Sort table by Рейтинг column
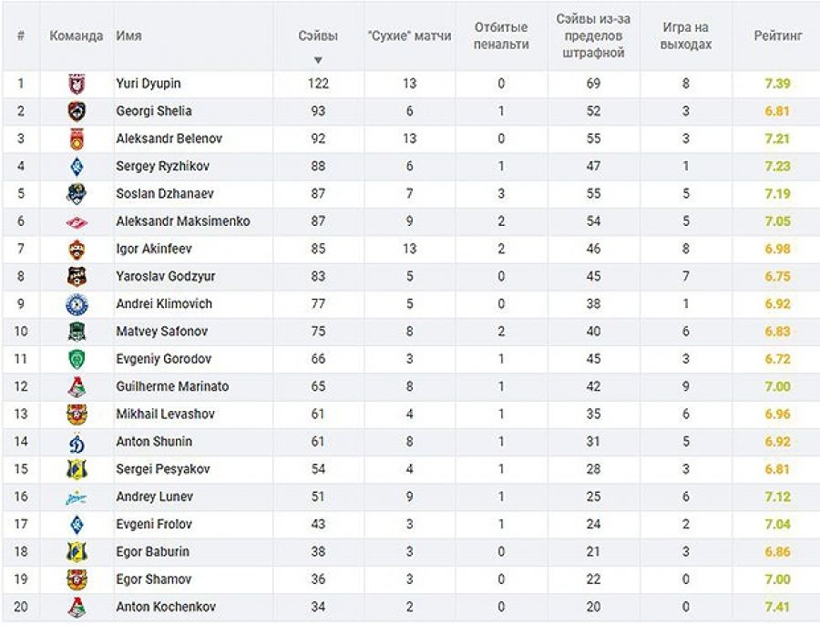The width and height of the screenshot is (820, 625). pyautogui.click(x=778, y=36)
